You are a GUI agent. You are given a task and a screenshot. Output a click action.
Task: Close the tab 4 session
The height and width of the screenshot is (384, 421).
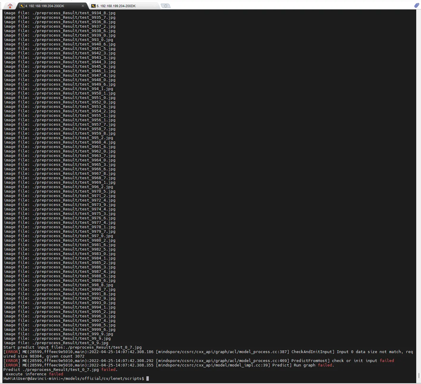[83, 6]
